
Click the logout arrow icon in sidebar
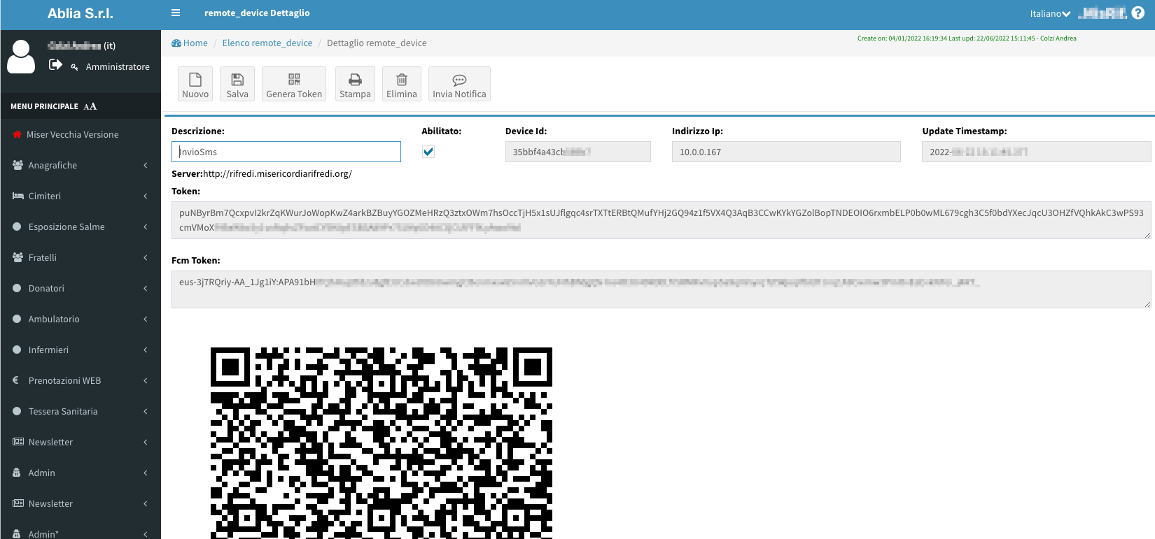coord(55,65)
